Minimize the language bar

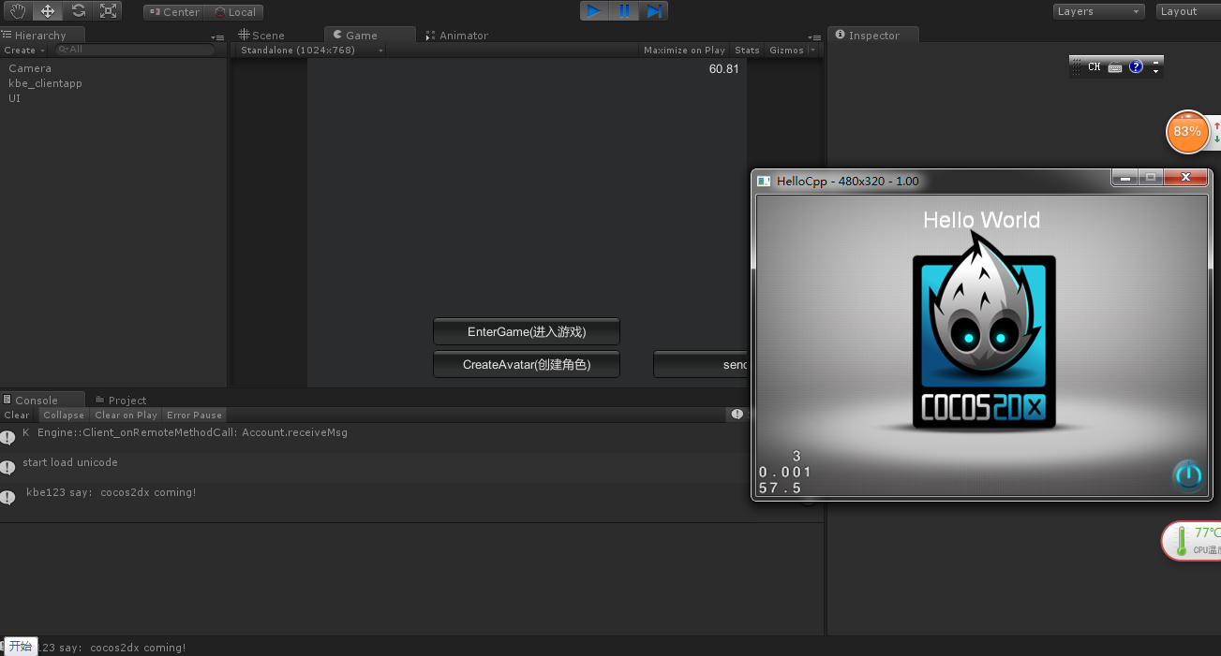(1156, 62)
